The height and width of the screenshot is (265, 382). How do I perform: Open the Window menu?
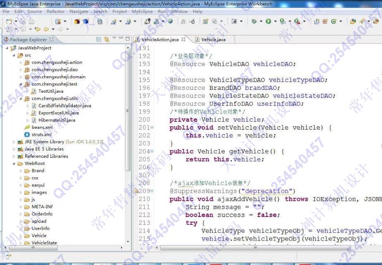[179, 12]
